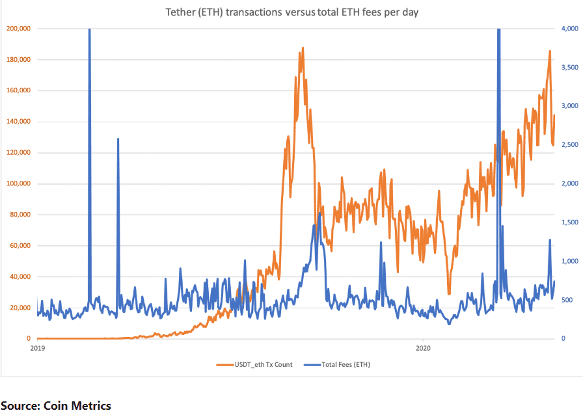Screen dimensions: 583x415
Task: Click the orange legend line swatch
Action: 225,365
